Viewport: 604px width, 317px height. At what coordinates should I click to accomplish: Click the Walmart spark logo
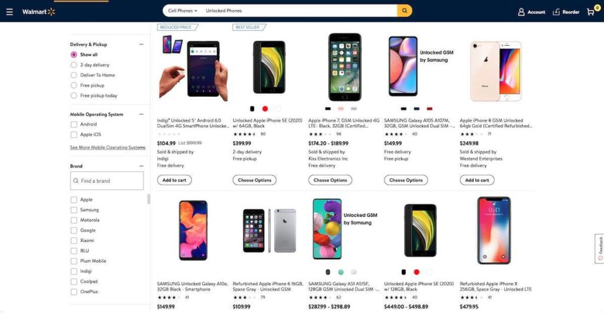click(51, 12)
